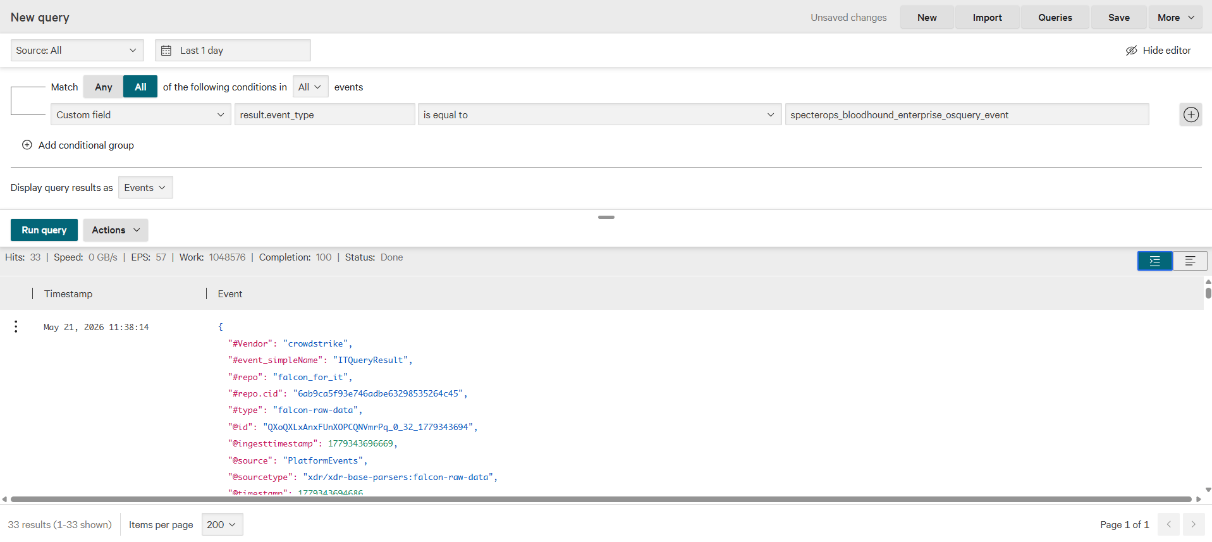Click the specterops_bloodhound value input

[x=967, y=114]
